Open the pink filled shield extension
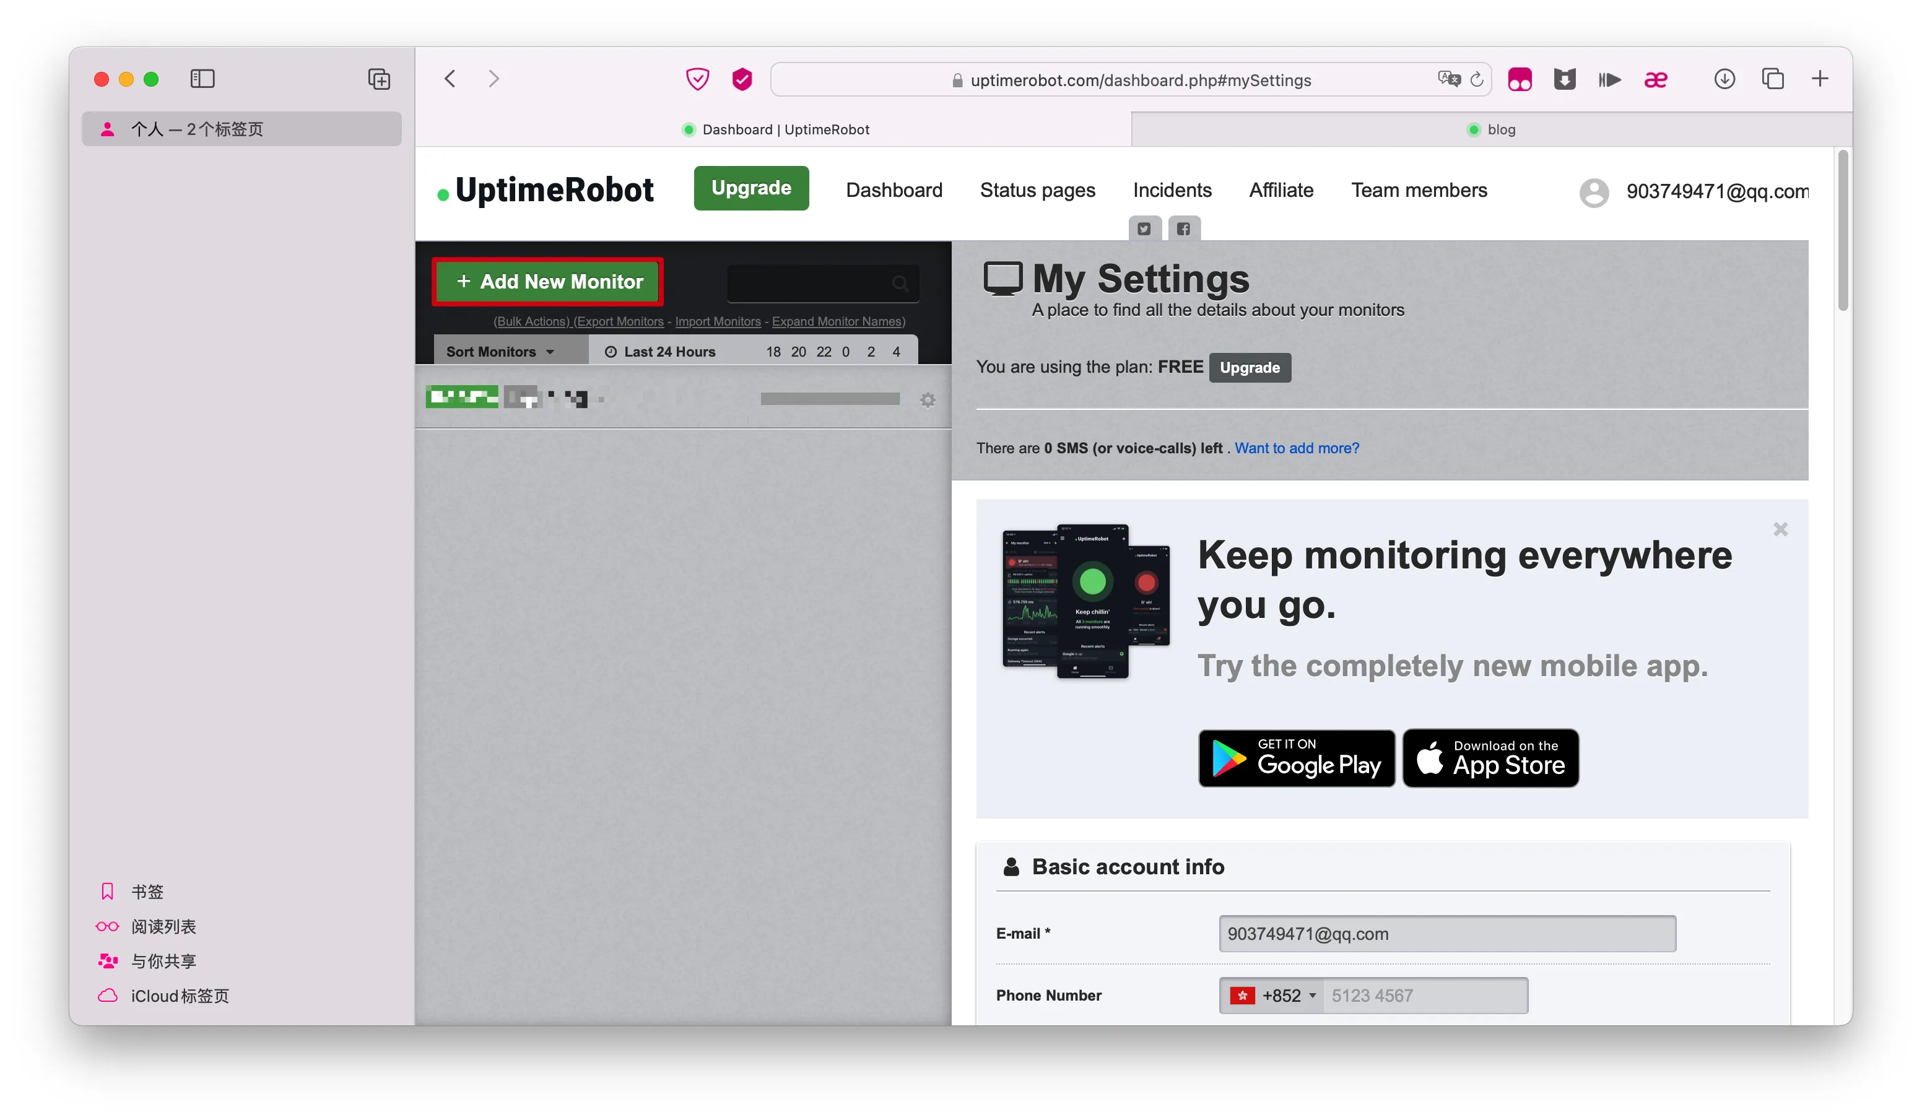 click(x=742, y=79)
